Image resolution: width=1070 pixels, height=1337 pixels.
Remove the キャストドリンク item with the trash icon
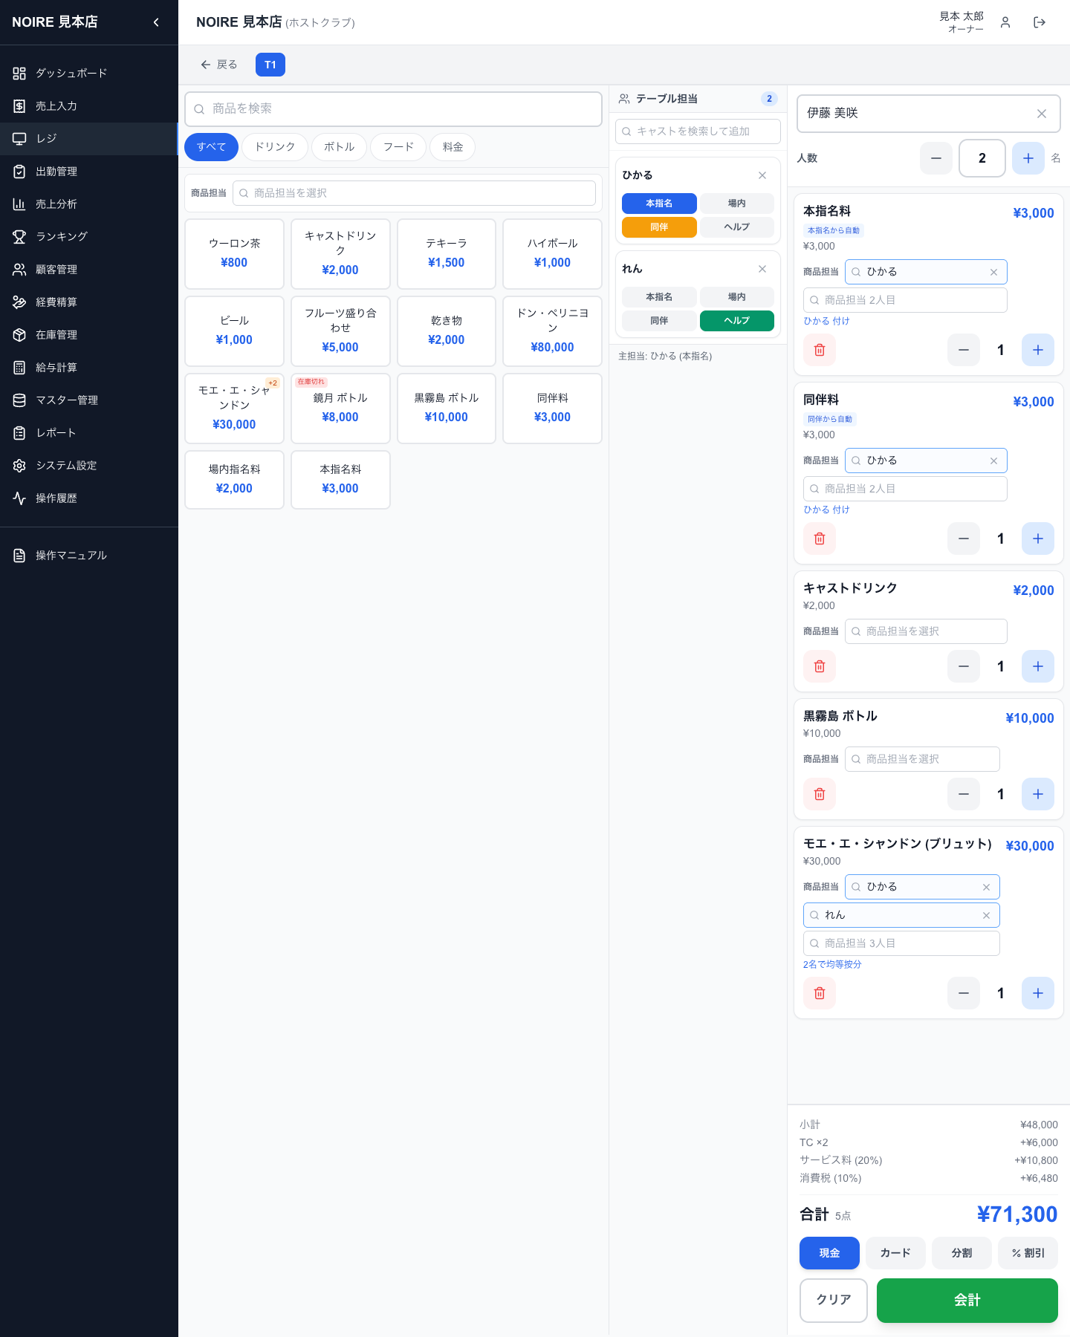coord(820,666)
